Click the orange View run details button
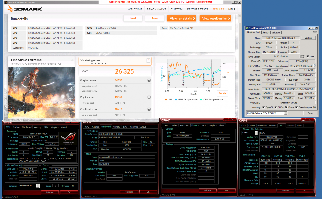322x199 pixels. (182, 19)
